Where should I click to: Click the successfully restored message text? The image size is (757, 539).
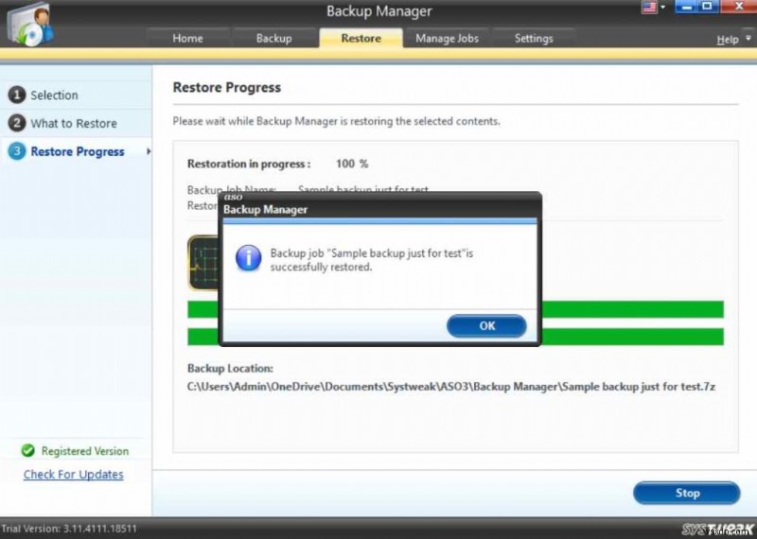point(371,260)
